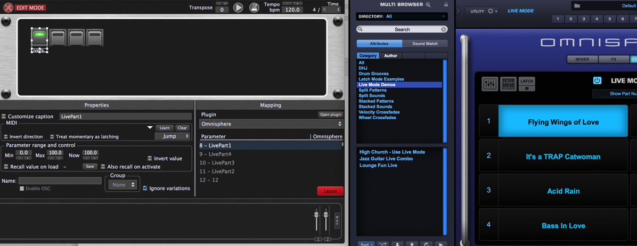637x246 pixels.
Task: Open the Group None dropdown
Action: coord(123,185)
